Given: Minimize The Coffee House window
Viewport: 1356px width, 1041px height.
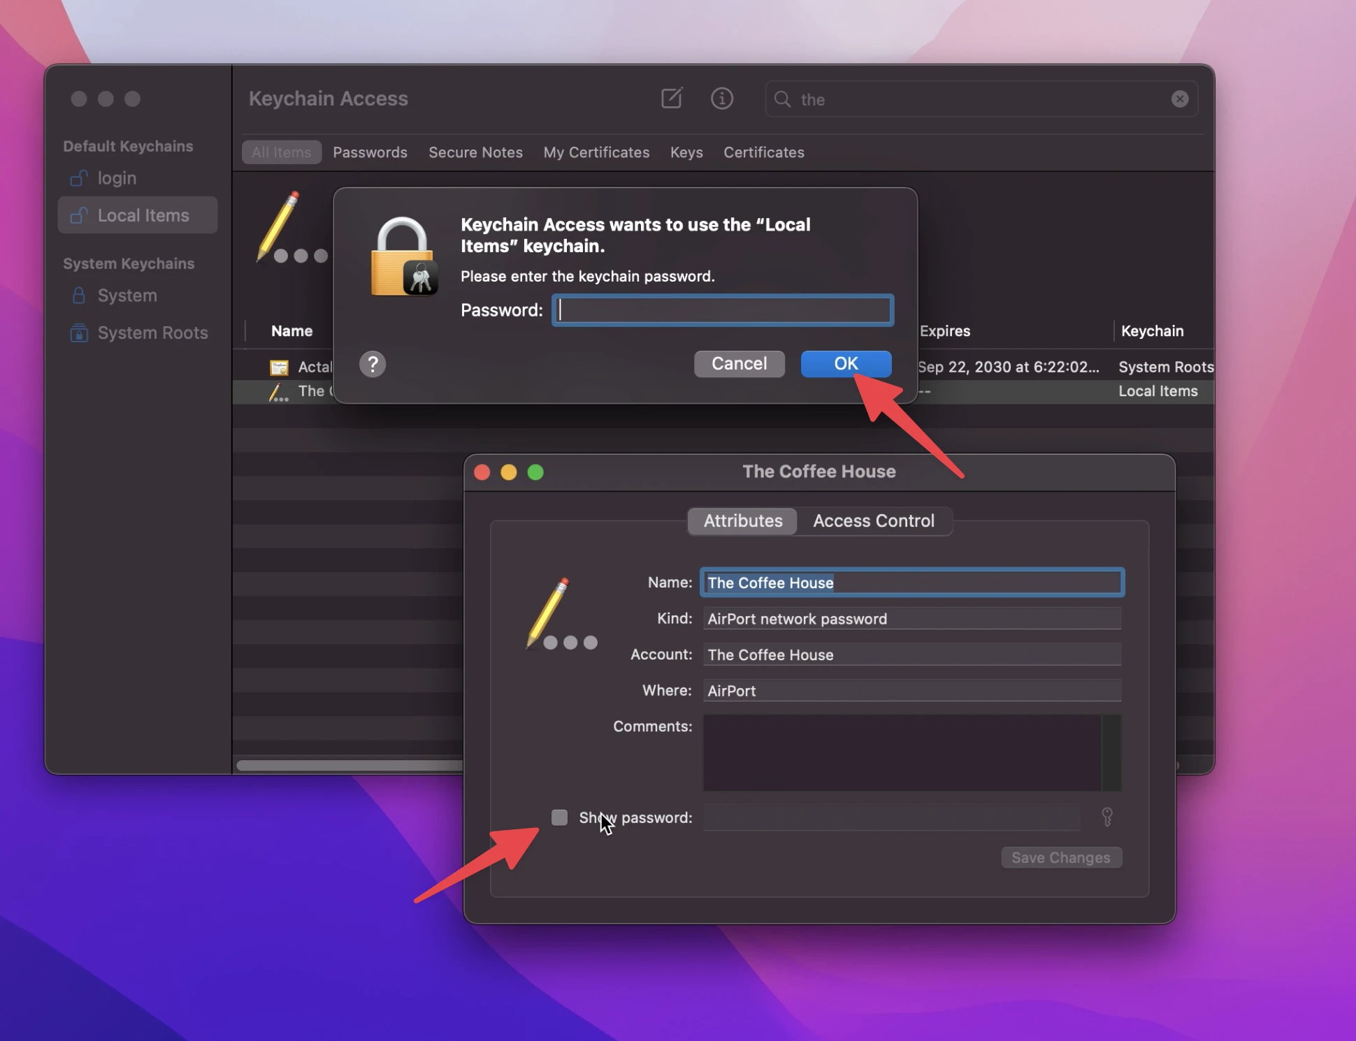Looking at the screenshot, I should click(509, 472).
